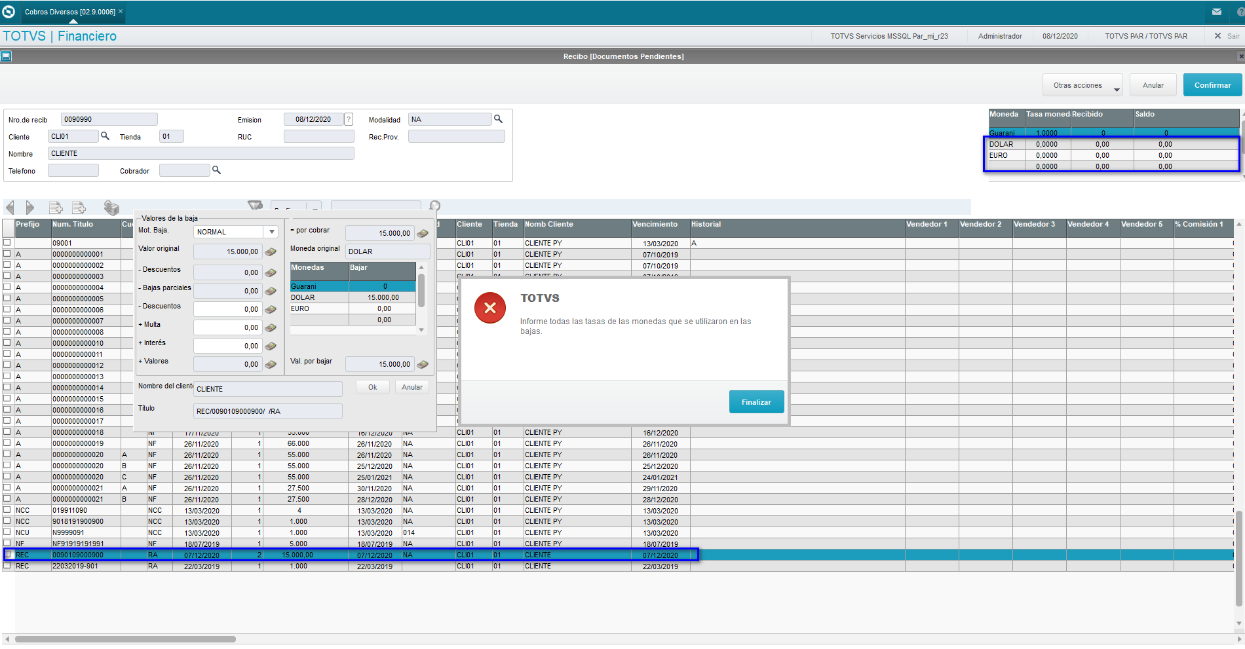Tick the checkbox for title 0000000000019
Image resolution: width=1245 pixels, height=649 pixels.
coord(7,443)
